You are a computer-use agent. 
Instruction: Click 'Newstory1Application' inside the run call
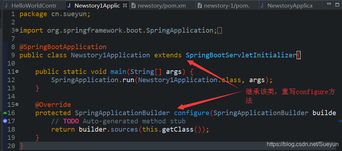point(178,80)
